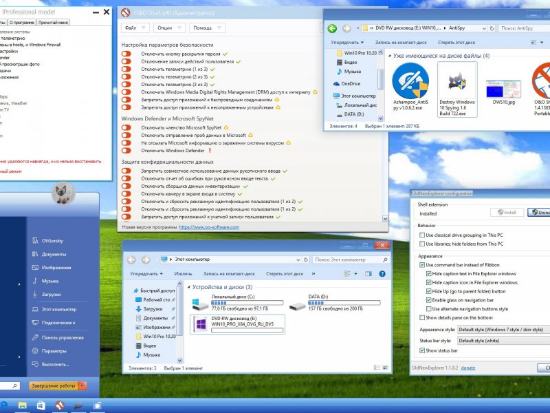
Task: Open Упорядочить dropdown in Этот компьютер window
Action: pyautogui.click(x=146, y=273)
